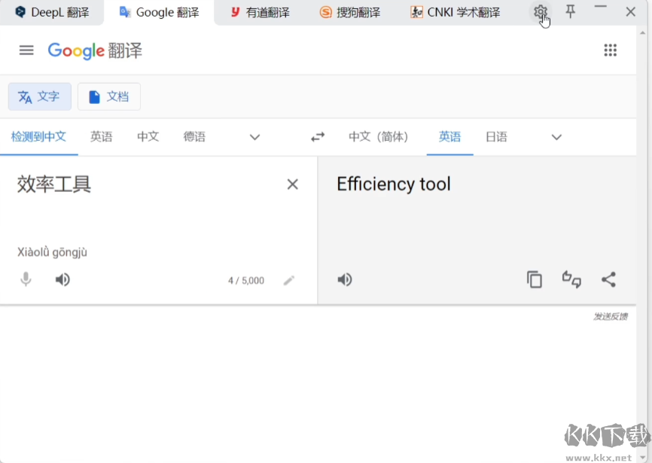Listen to the translated English text
Image resolution: width=652 pixels, height=463 pixels.
(344, 280)
